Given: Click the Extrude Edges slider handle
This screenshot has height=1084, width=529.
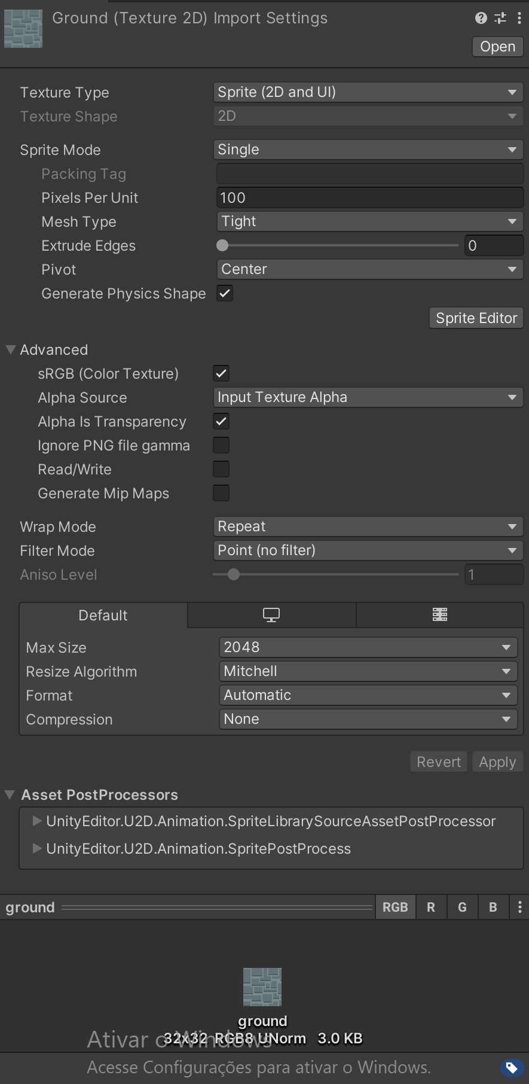Looking at the screenshot, I should pos(222,245).
